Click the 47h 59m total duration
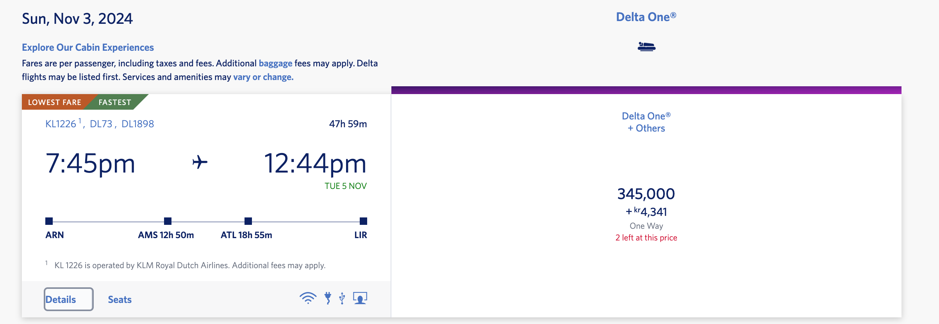This screenshot has height=324, width=939. [348, 124]
